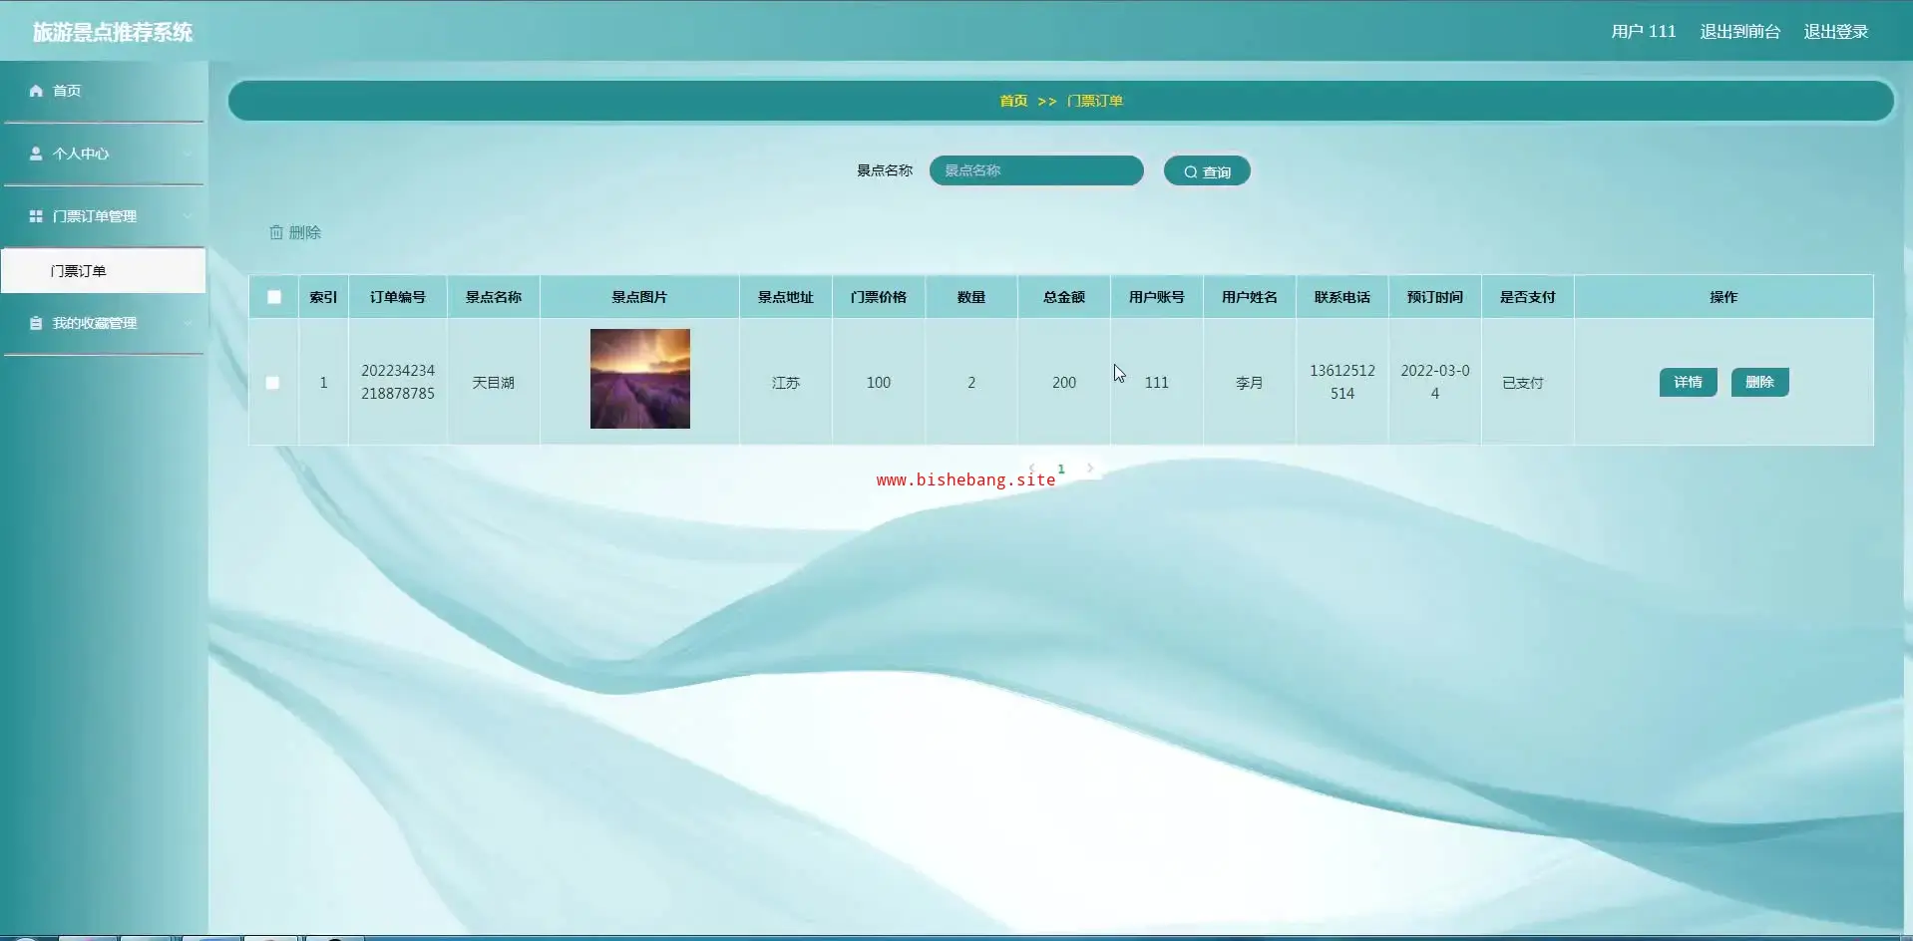Click the person icon beside 个人中心
1913x941 pixels.
pyautogui.click(x=36, y=154)
